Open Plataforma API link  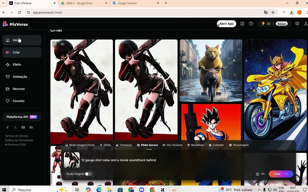coord(22,117)
